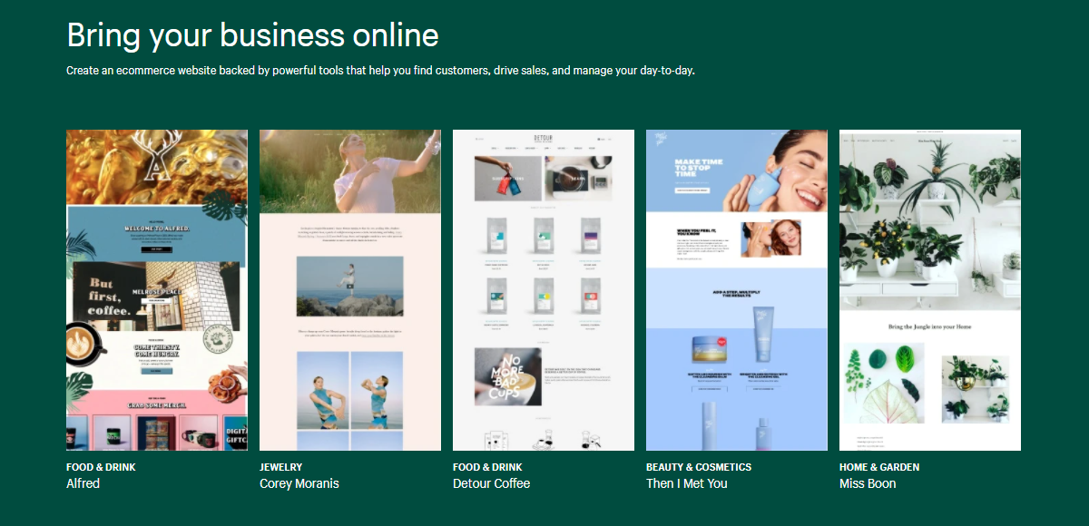The height and width of the screenshot is (526, 1089).
Task: Click the Detour Coffee name link
Action: point(492,483)
